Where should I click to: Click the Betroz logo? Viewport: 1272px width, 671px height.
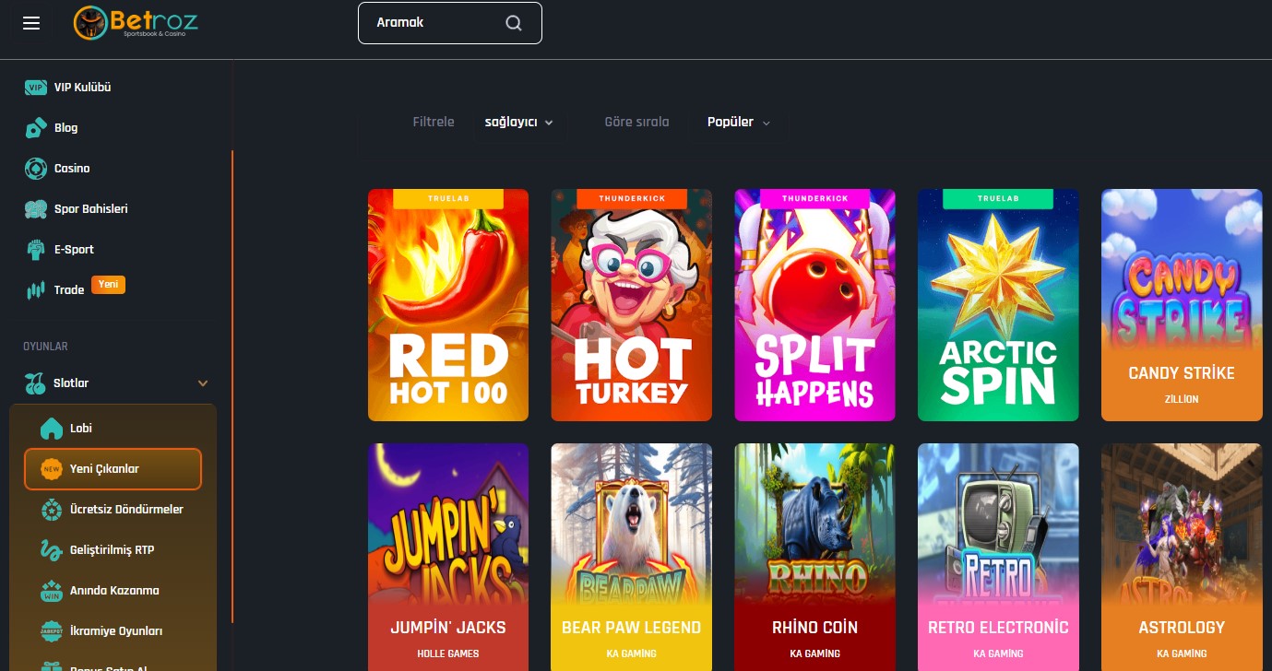coord(136,23)
